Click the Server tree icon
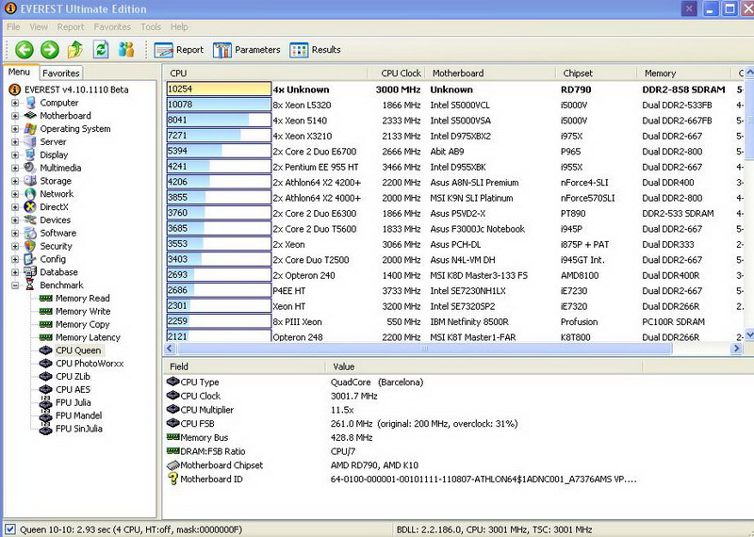 30,141
